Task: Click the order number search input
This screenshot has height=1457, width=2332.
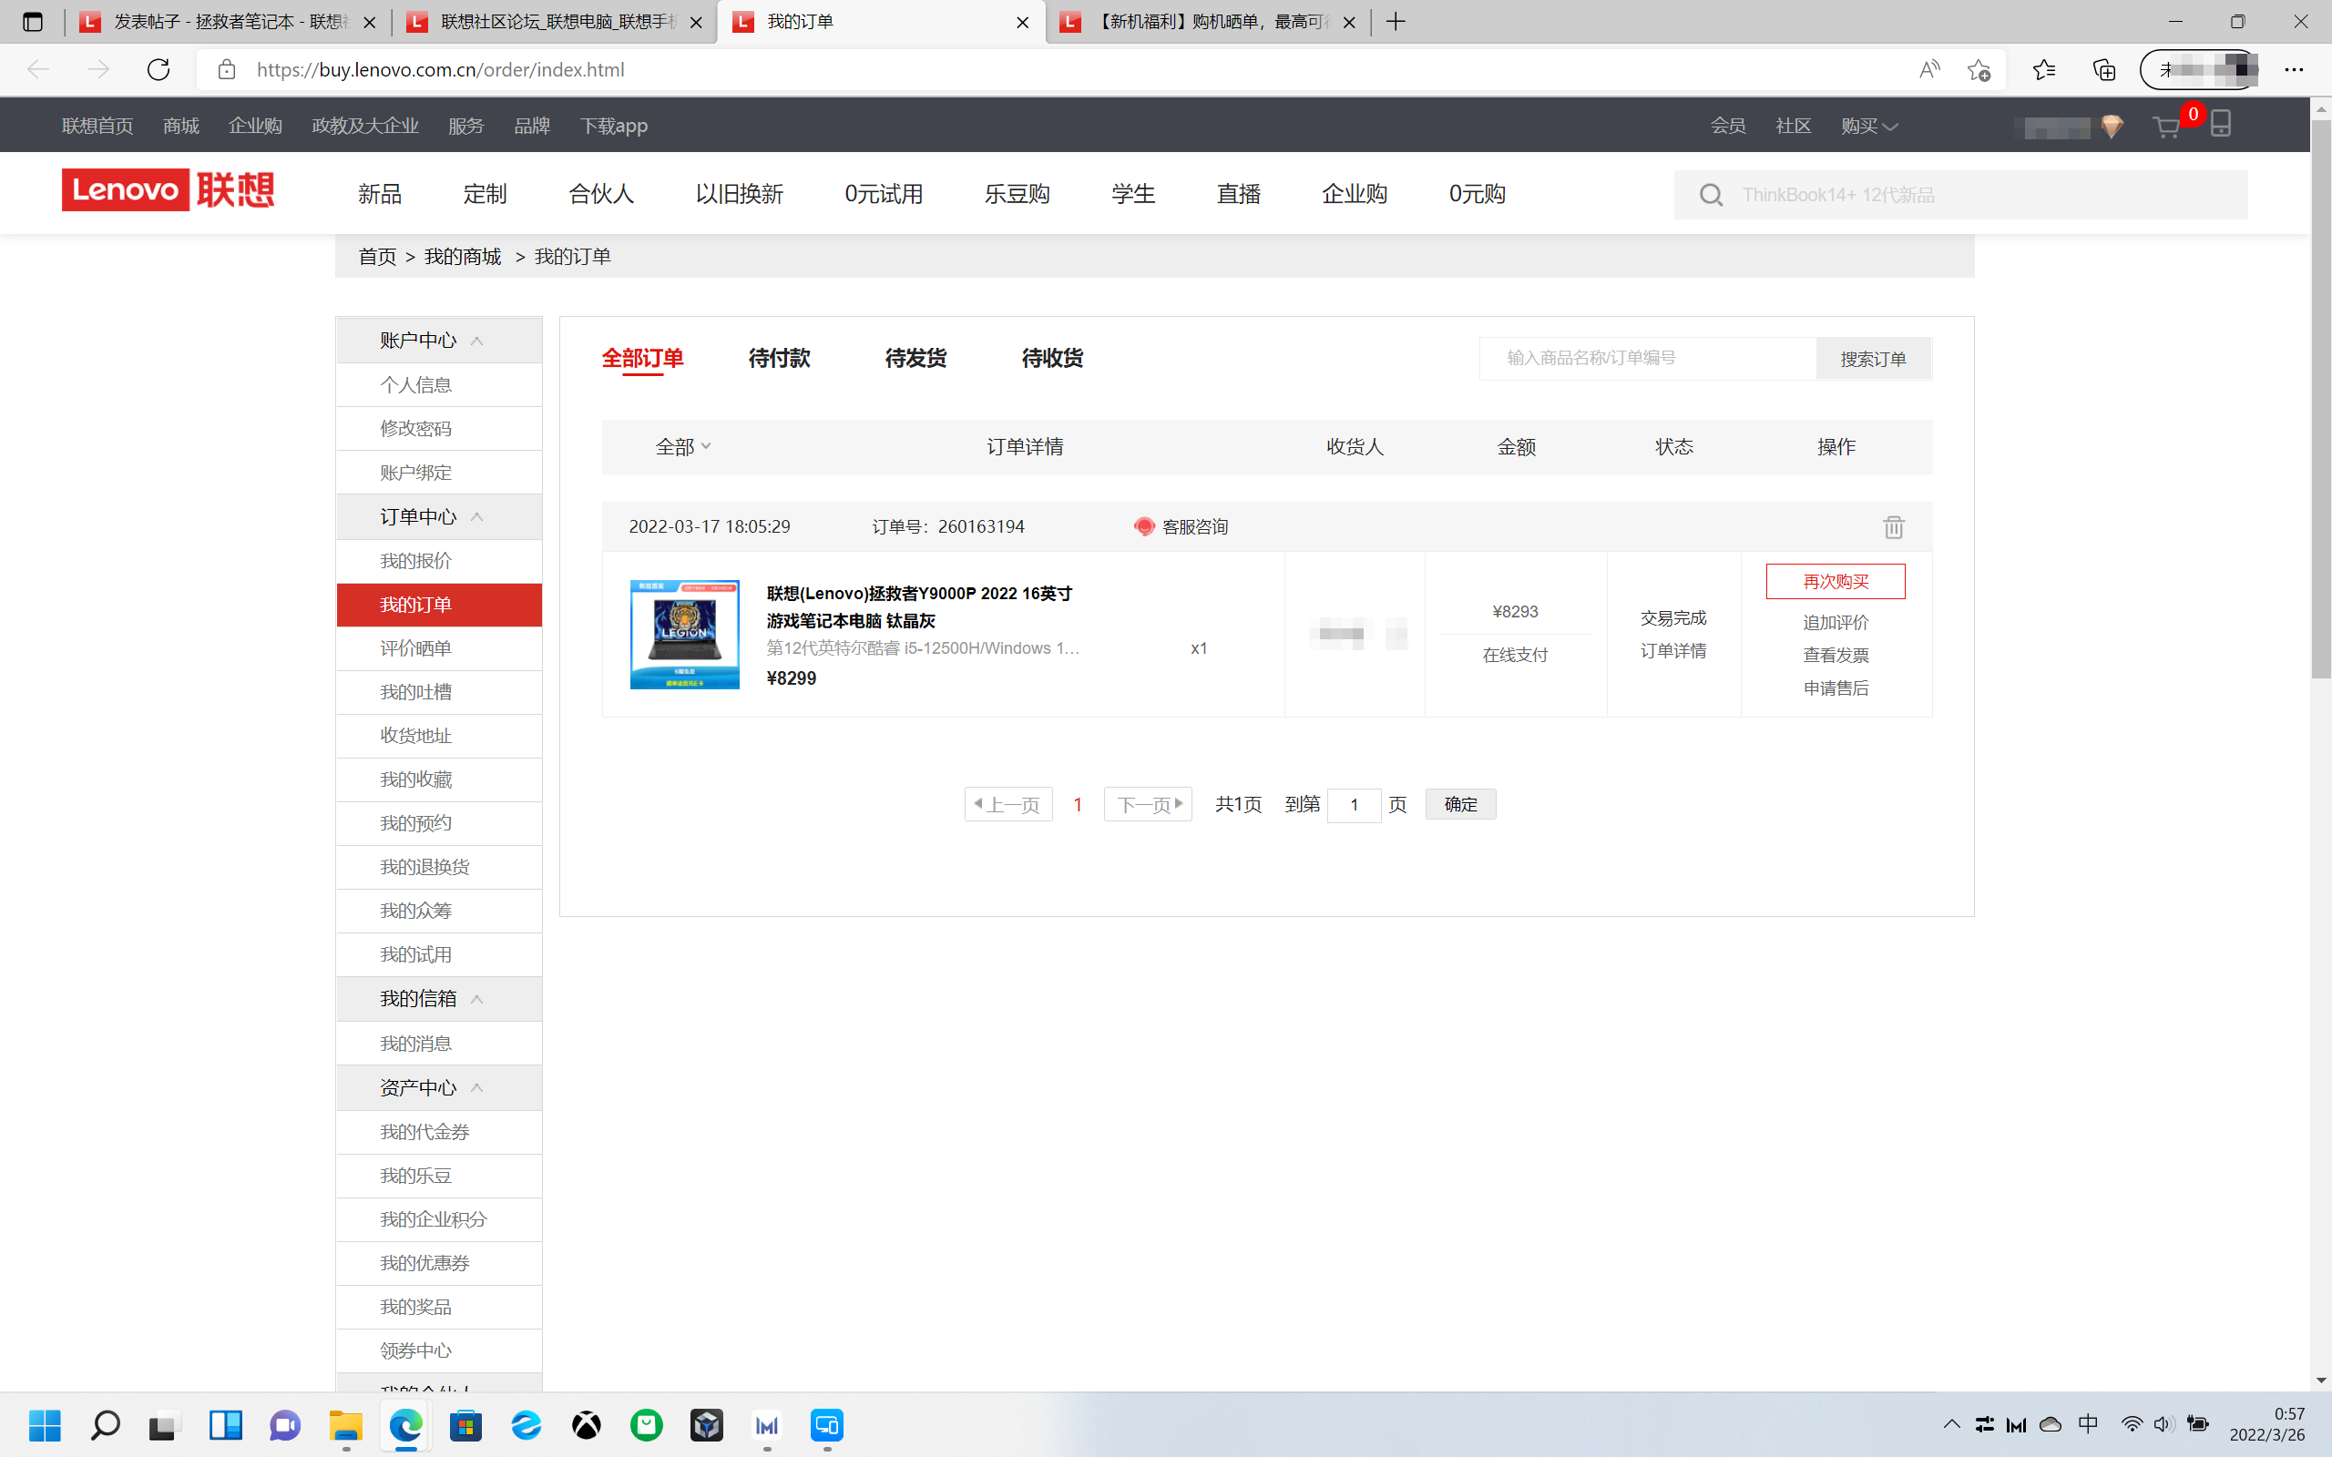Action: [x=1648, y=359]
